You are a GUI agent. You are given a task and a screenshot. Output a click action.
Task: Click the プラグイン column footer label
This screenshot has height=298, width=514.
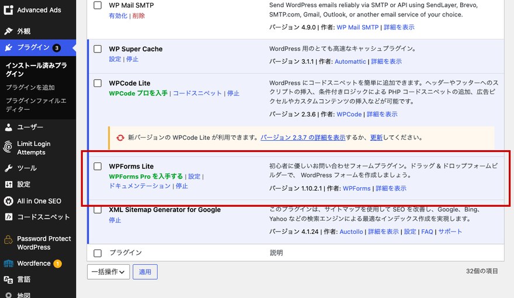126,253
